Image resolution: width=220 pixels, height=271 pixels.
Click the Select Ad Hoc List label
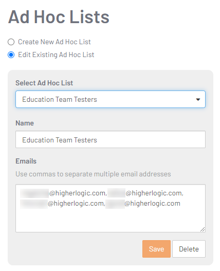[x=44, y=83]
